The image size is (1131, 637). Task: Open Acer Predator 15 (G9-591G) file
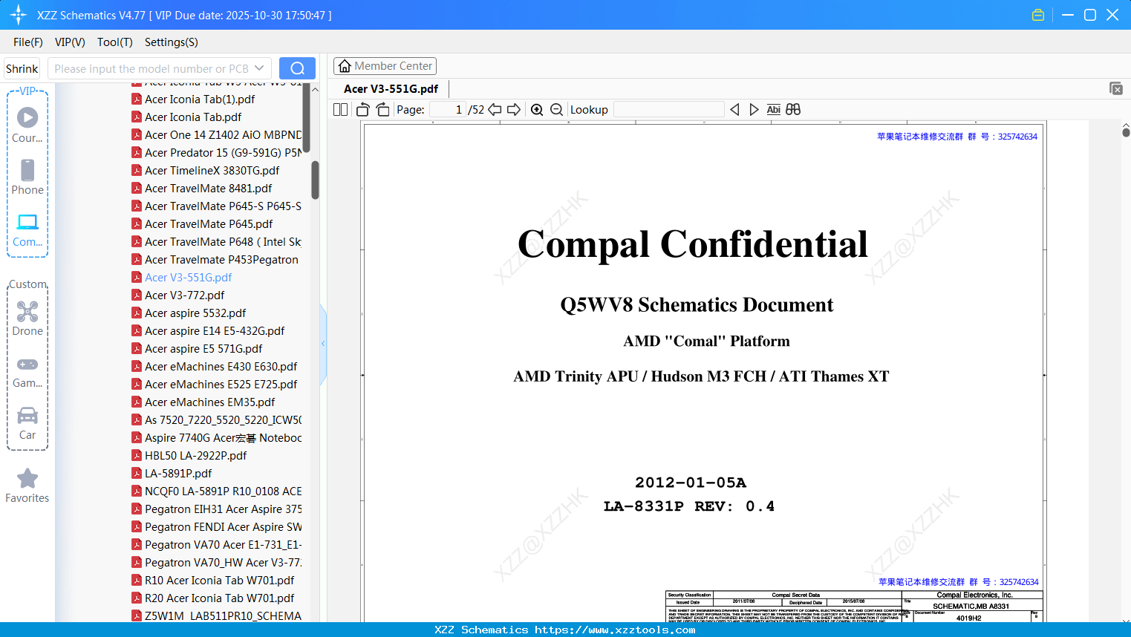pos(216,153)
